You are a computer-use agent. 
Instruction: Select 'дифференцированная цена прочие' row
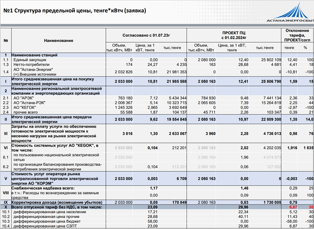157,217
